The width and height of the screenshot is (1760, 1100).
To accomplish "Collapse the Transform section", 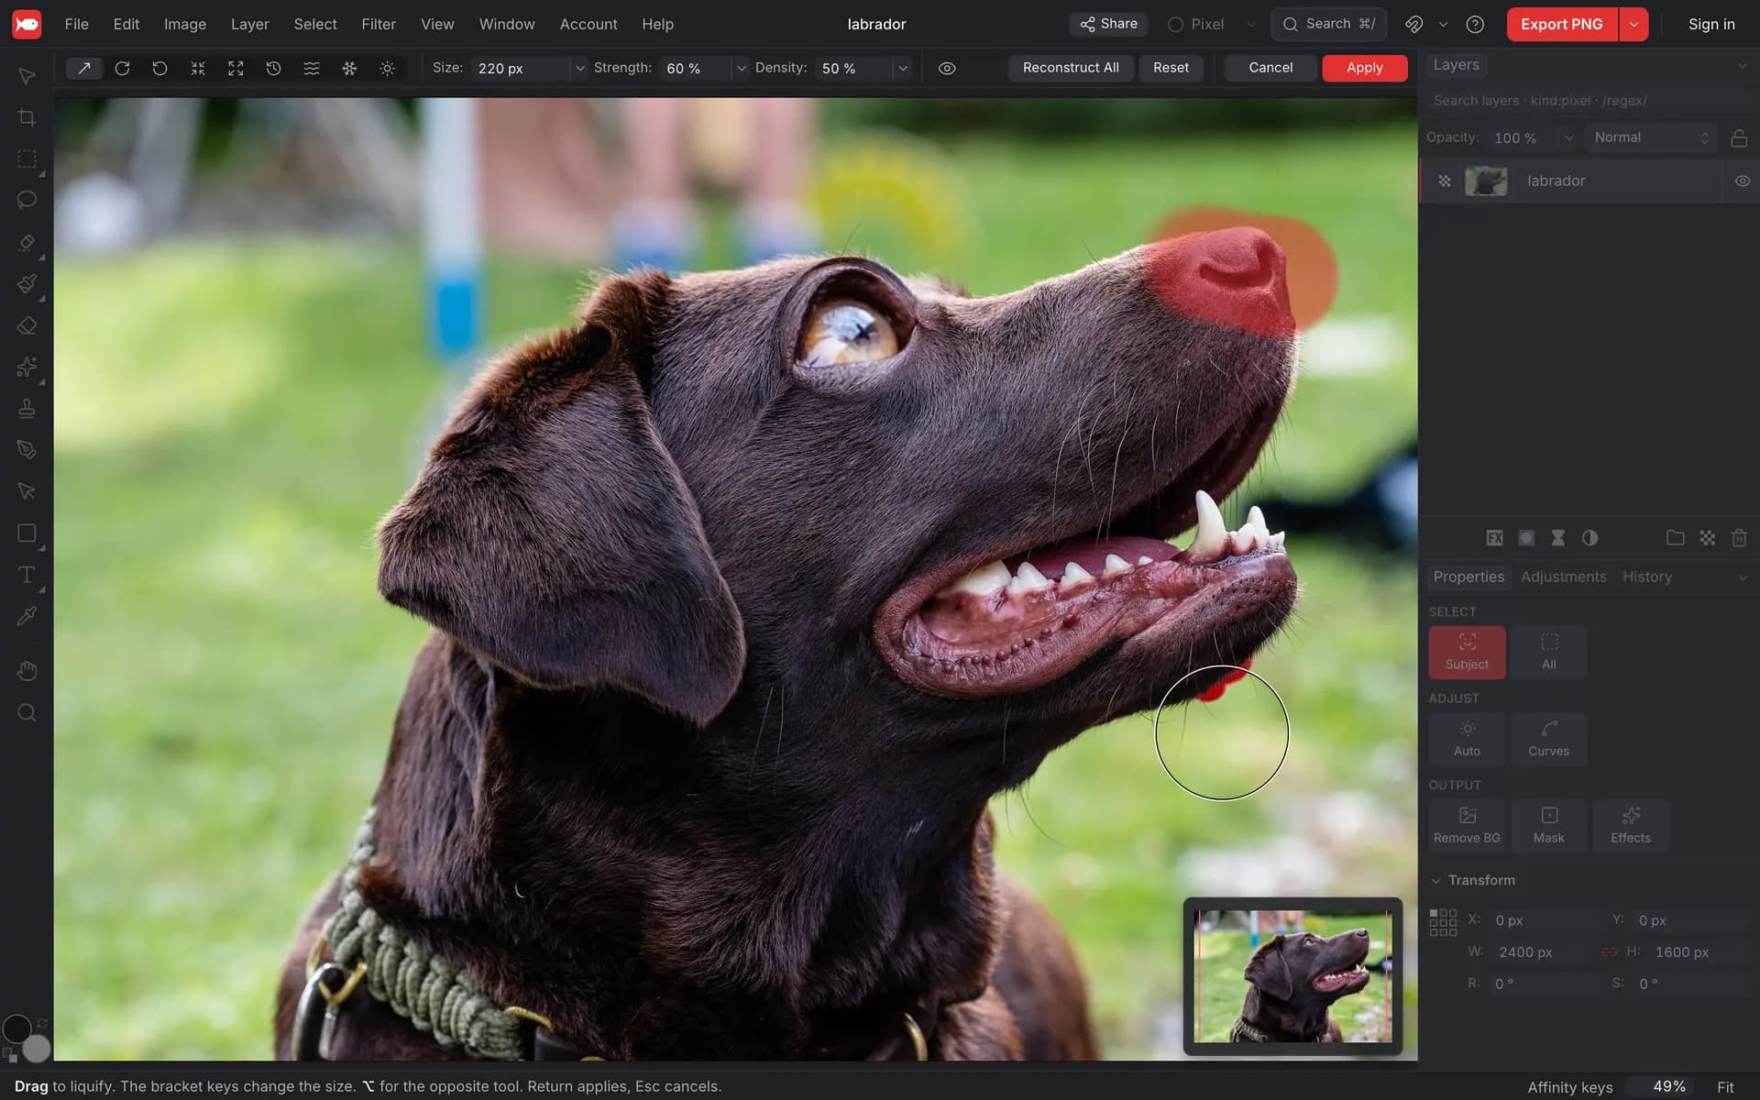I will pos(1435,880).
